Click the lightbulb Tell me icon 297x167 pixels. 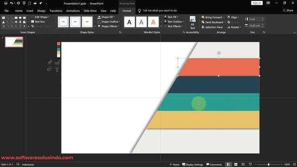coord(139,11)
